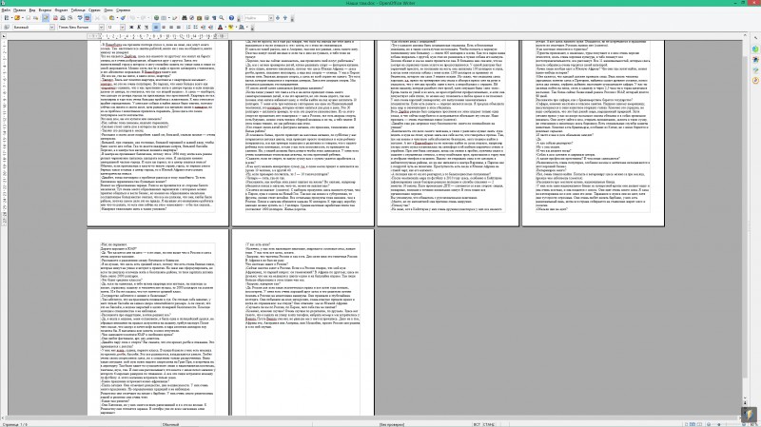Toggle nonprinting characters display

pos(214,18)
